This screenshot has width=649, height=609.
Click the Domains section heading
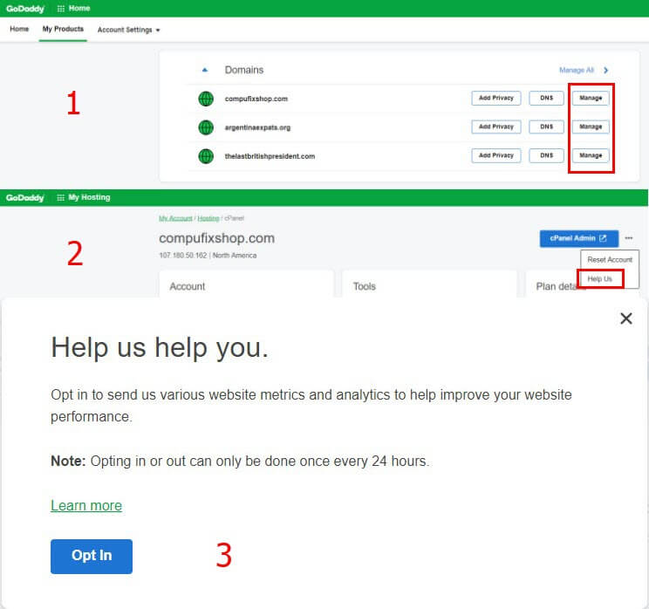tap(244, 70)
